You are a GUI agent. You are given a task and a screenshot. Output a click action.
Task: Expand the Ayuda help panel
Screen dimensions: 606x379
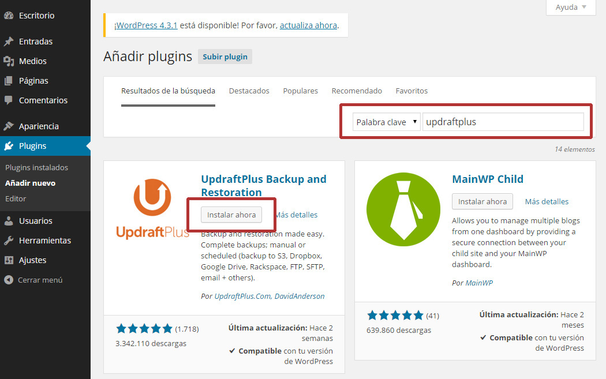570,7
